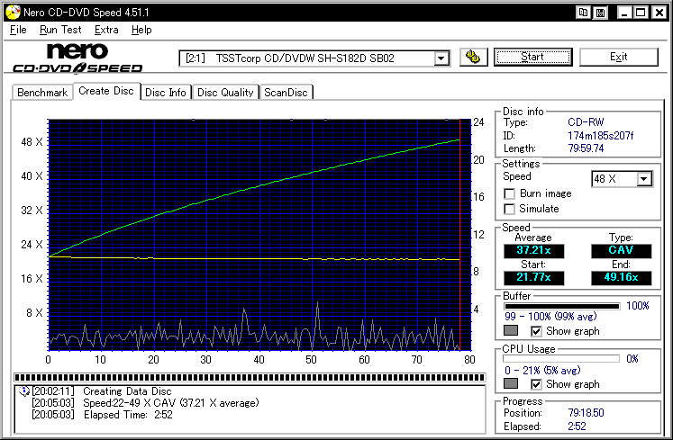Click the floppy disk save icon

tap(599, 13)
